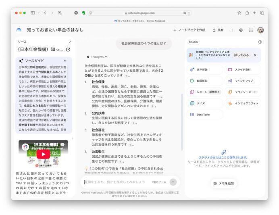Click ノートブックを作成 to create notebook
This screenshot has height=215, width=279.
coord(189,30)
